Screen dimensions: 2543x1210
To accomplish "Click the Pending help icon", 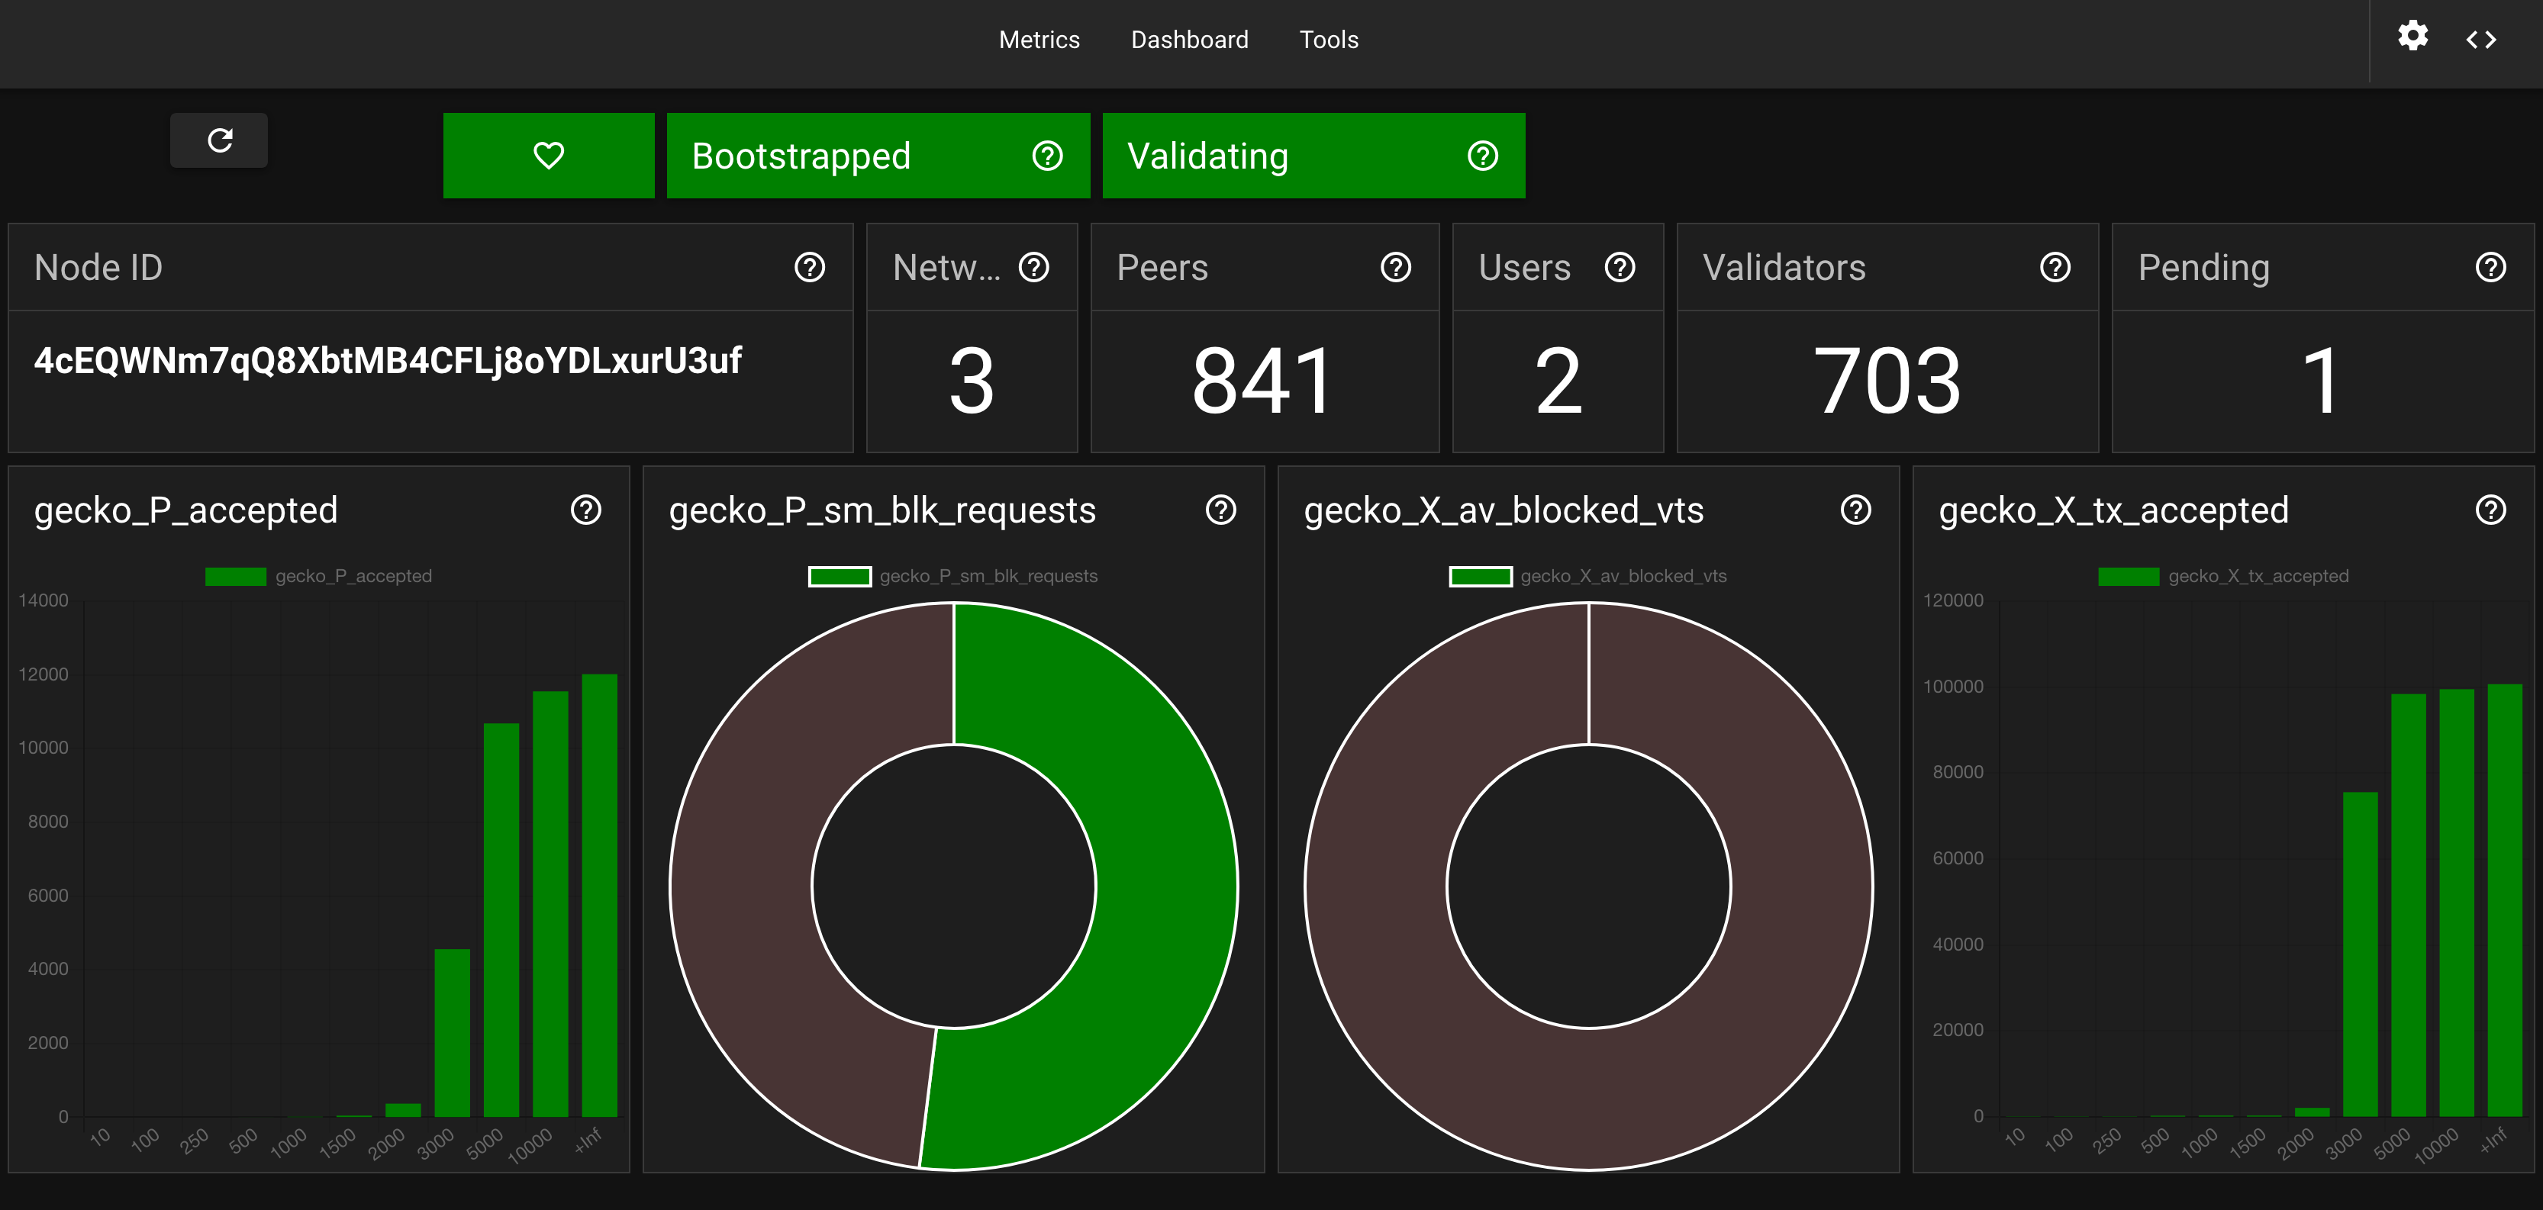I will [x=2490, y=266].
